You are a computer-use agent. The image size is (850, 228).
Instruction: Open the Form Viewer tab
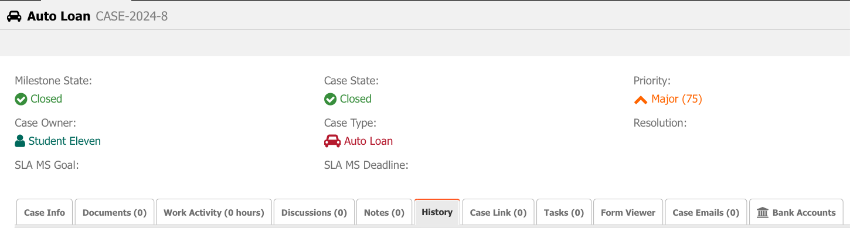point(628,213)
